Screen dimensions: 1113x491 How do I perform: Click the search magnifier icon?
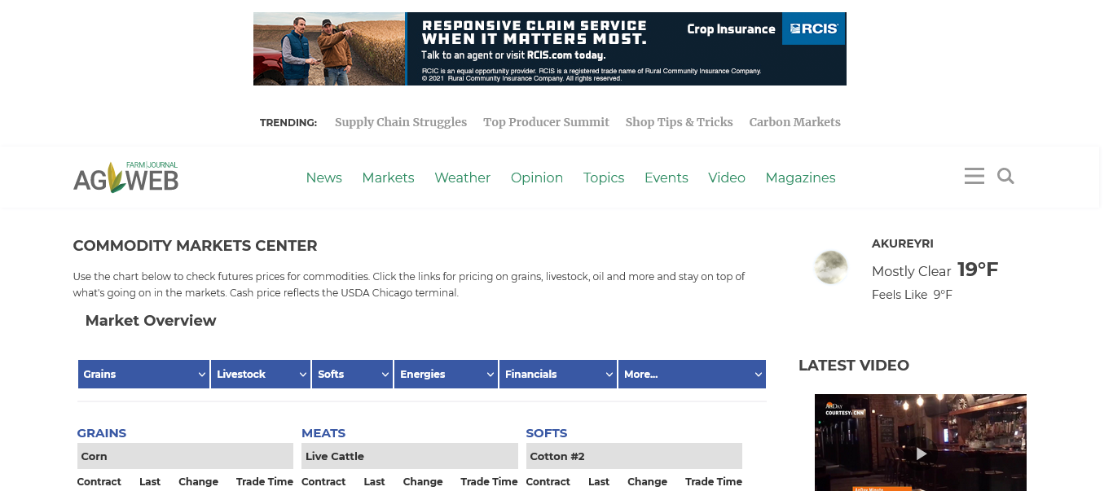click(x=1005, y=176)
